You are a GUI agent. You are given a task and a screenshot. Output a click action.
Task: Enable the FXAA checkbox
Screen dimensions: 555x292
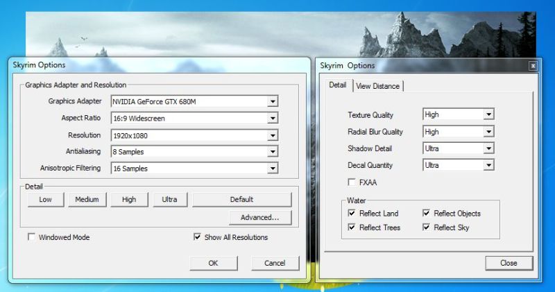pos(352,182)
